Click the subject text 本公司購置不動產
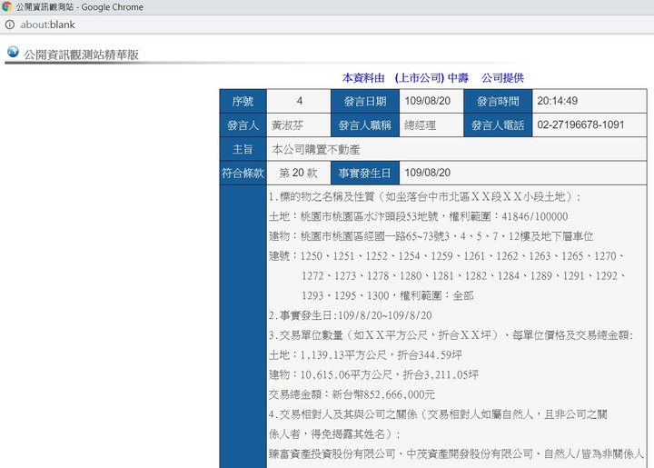The width and height of the screenshot is (654, 468). click(316, 149)
